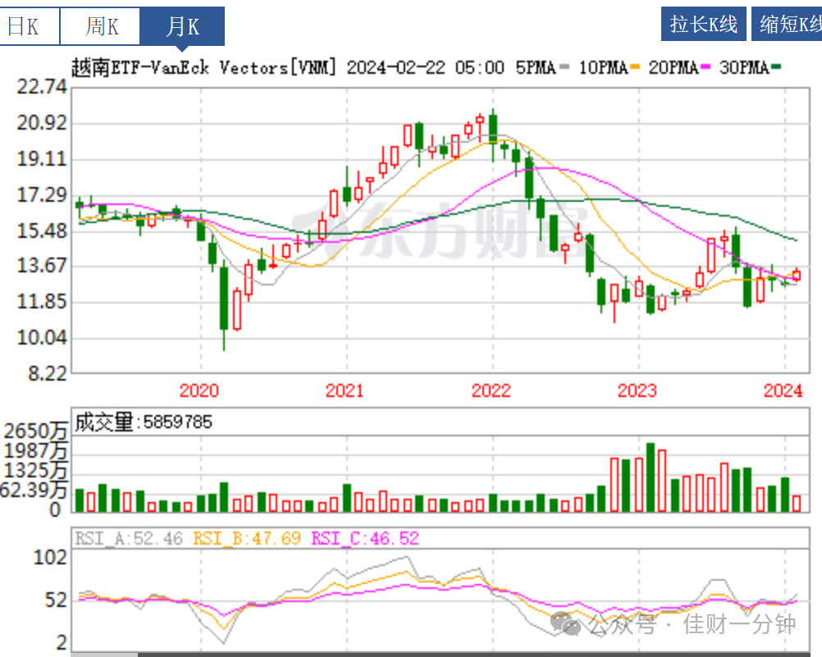Viewport: 822px width, 657px height.
Task: Click the 8.22 price axis label
Action: 48,374
